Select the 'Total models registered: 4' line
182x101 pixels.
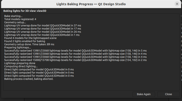click(x=20, y=19)
